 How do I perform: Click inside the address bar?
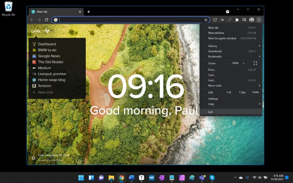click(x=129, y=20)
